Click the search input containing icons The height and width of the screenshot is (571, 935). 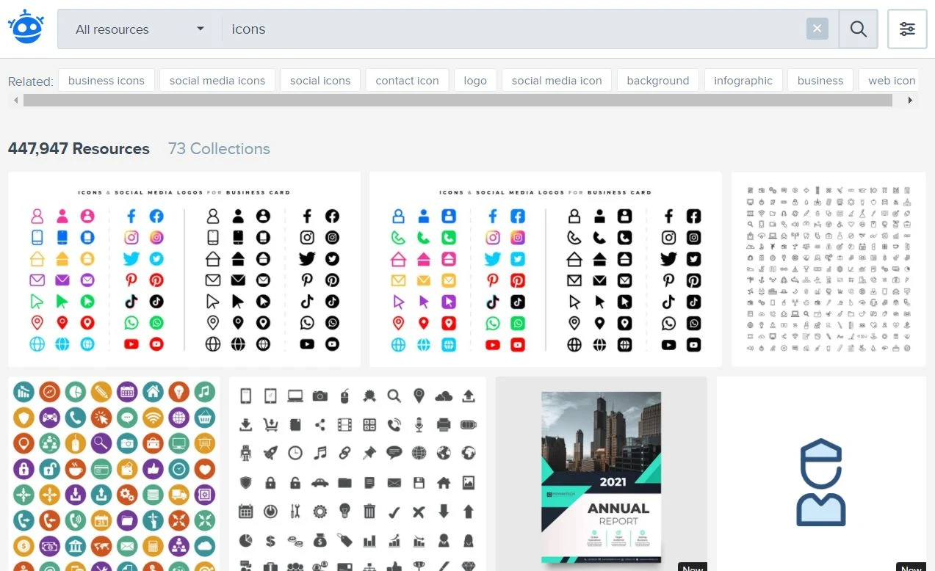pos(514,29)
